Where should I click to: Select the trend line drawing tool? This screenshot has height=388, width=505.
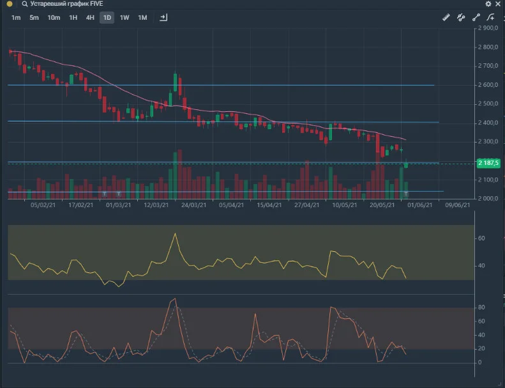coord(476,17)
